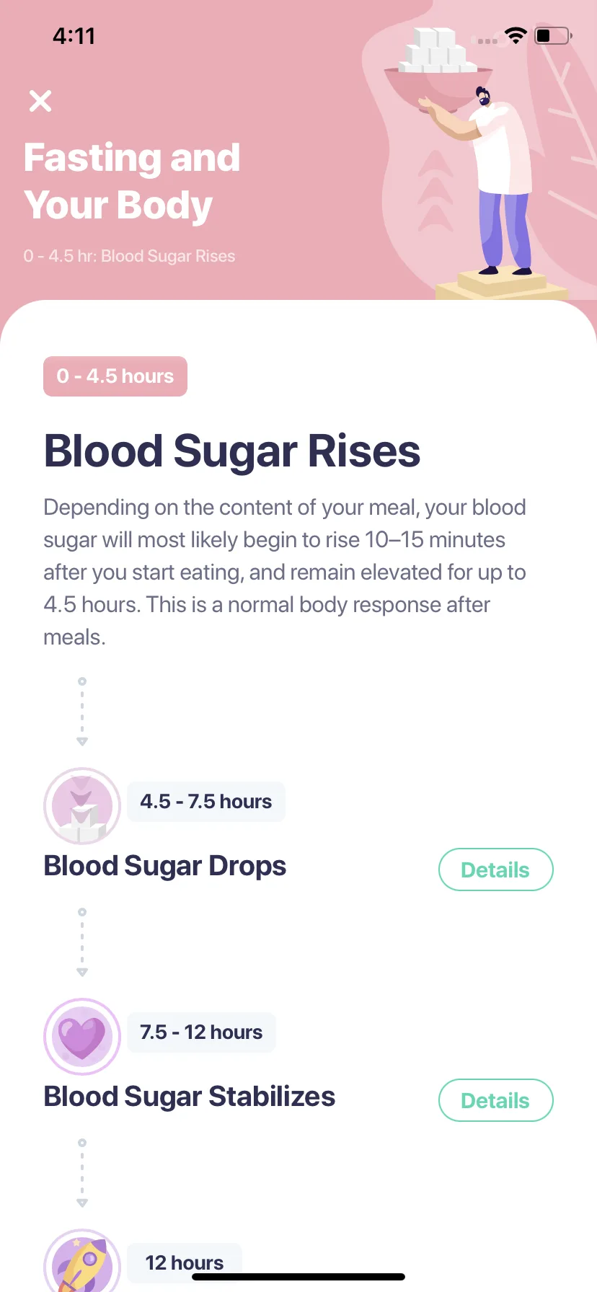Image resolution: width=597 pixels, height=1292 pixels.
Task: Tap the sugar cubes stage icon
Action: [x=82, y=806]
